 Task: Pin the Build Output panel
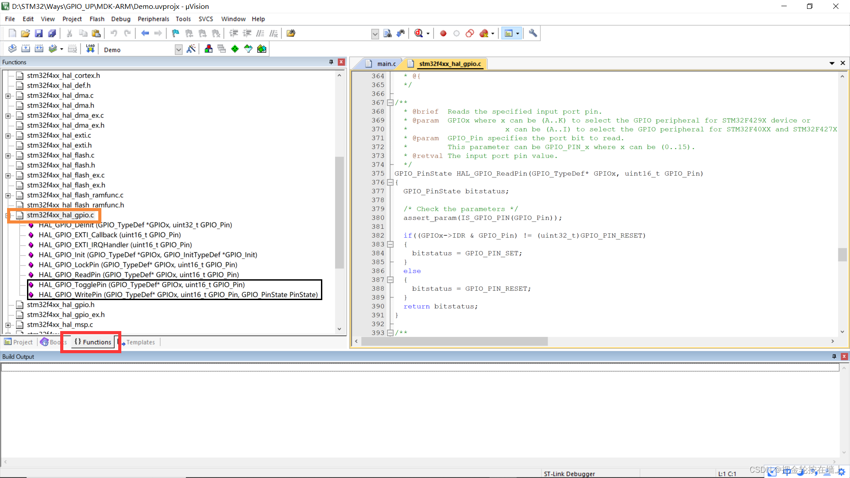(x=834, y=356)
